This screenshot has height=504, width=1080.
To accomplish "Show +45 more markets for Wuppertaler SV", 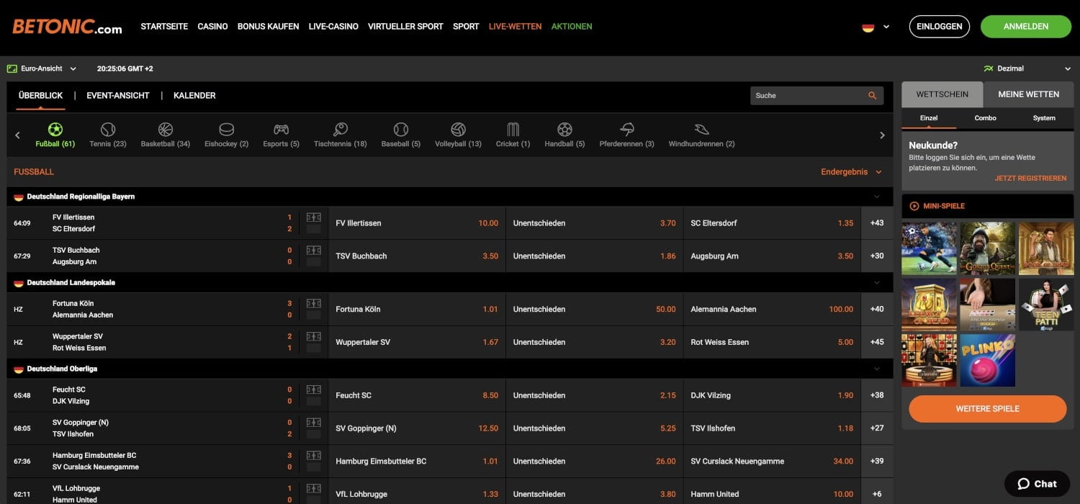I will tap(877, 342).
